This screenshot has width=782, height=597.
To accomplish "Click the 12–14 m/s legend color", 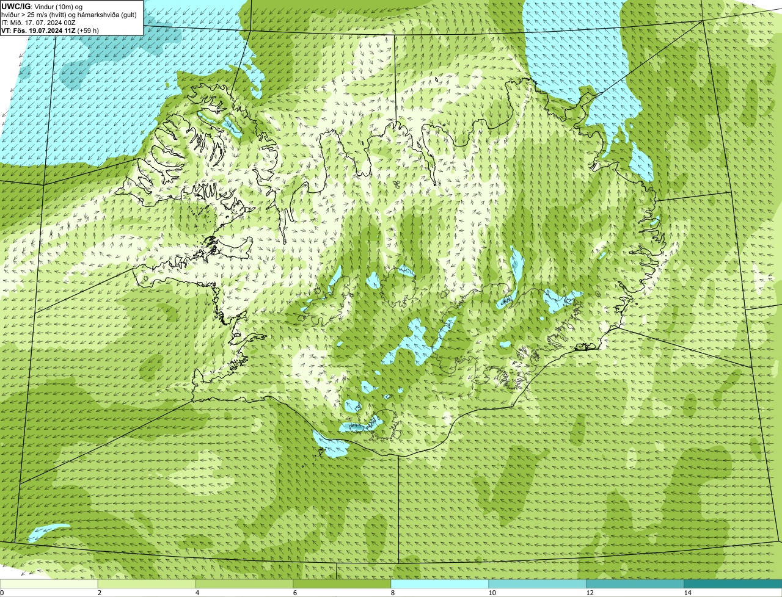I will point(635,584).
